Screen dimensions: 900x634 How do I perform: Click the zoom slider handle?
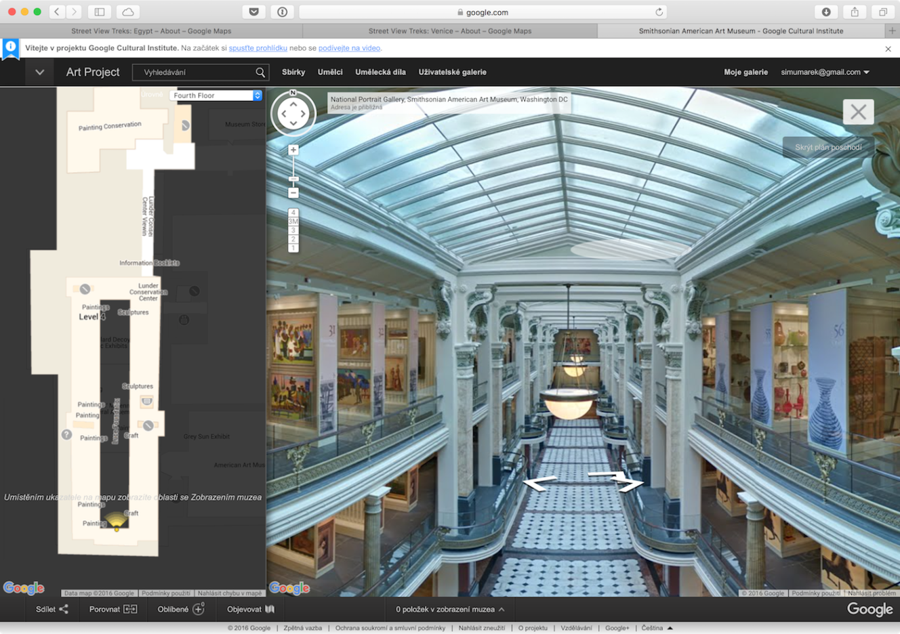(293, 179)
